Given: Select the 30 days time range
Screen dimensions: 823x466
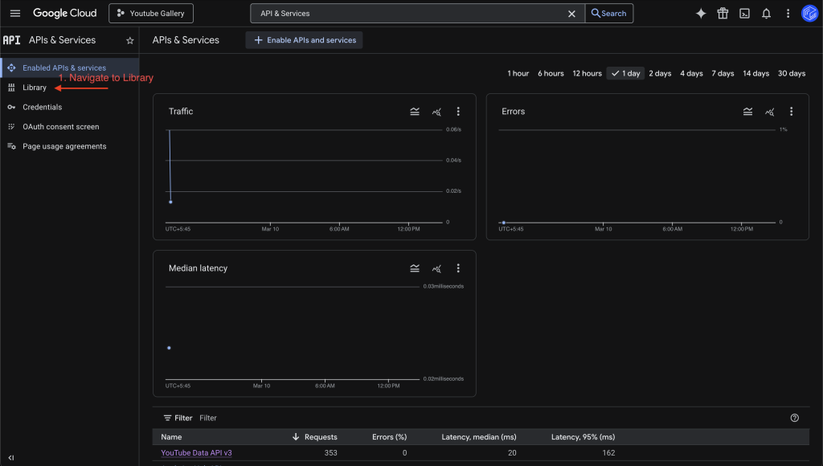Looking at the screenshot, I should [x=791, y=73].
